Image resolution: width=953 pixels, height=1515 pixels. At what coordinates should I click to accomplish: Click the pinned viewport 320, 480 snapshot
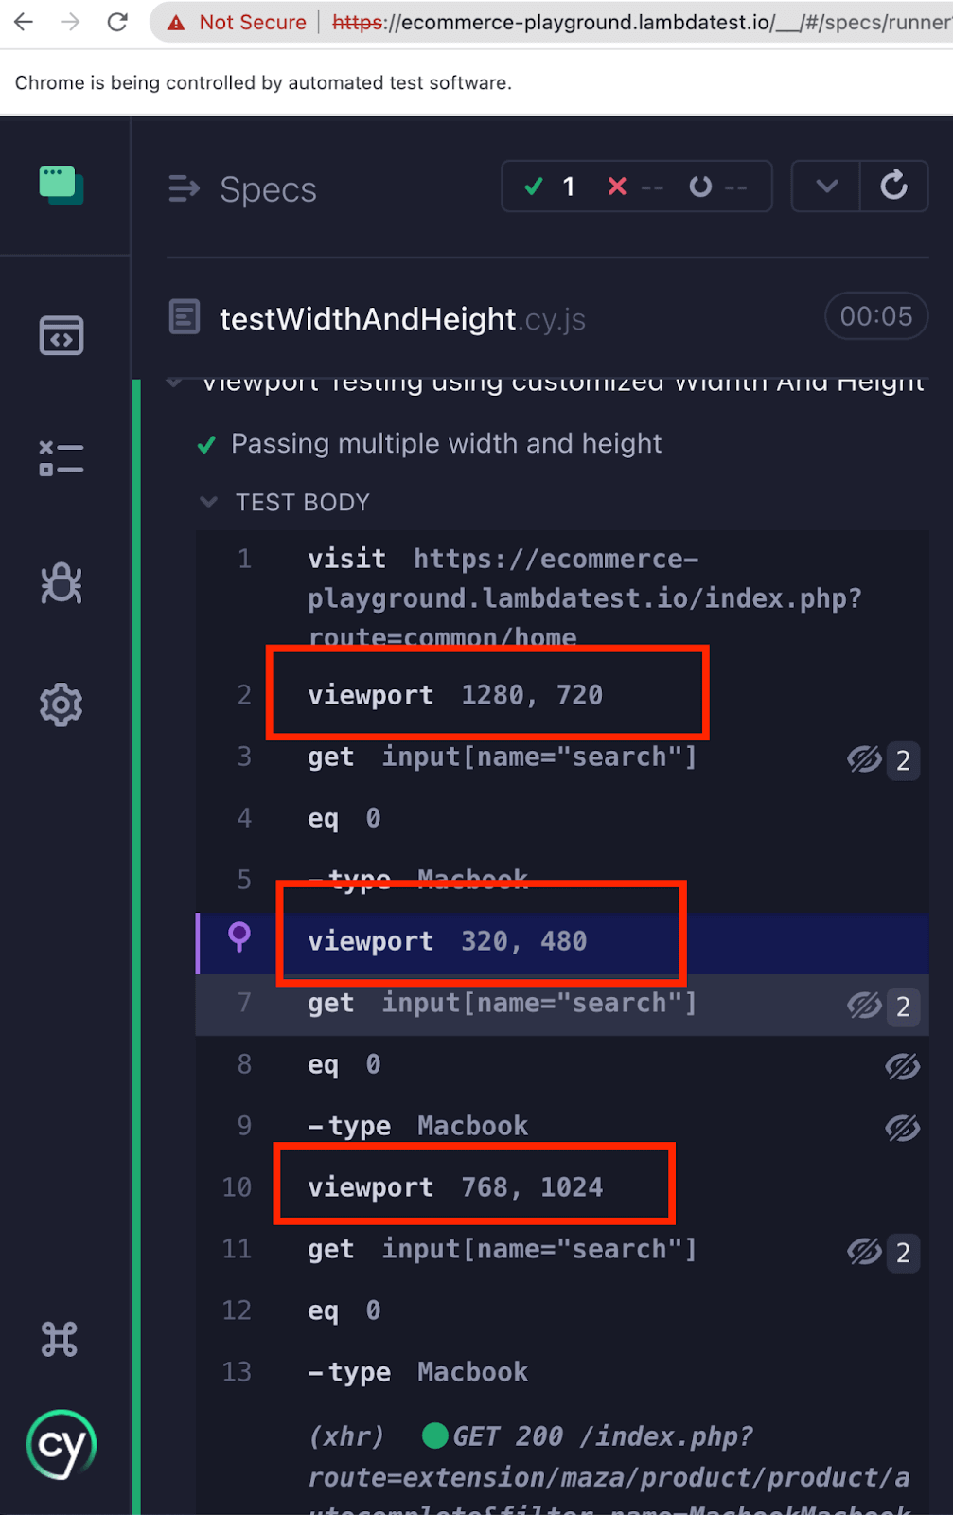coord(448,941)
